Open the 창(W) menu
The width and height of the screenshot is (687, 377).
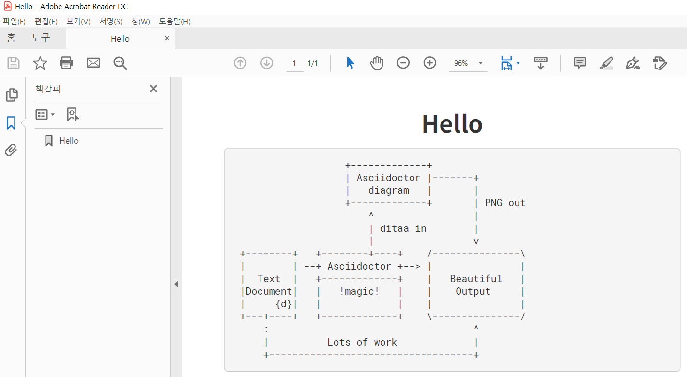[140, 21]
